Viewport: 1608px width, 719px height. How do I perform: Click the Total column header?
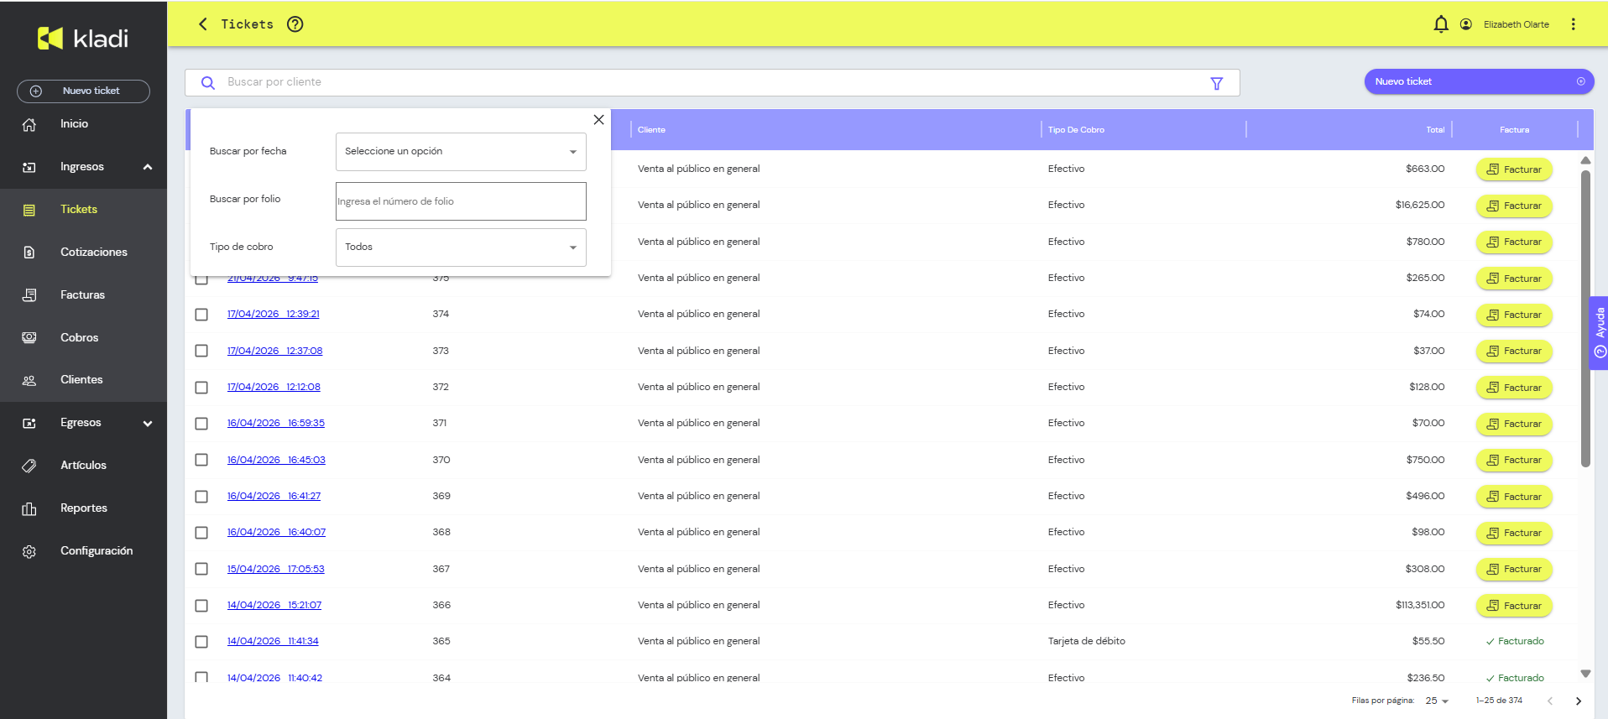tap(1435, 130)
